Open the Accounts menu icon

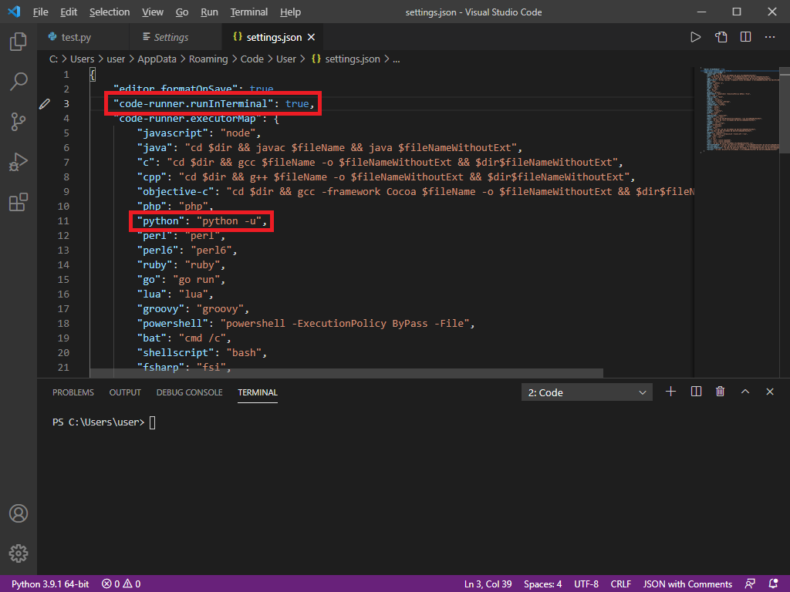coord(19,513)
